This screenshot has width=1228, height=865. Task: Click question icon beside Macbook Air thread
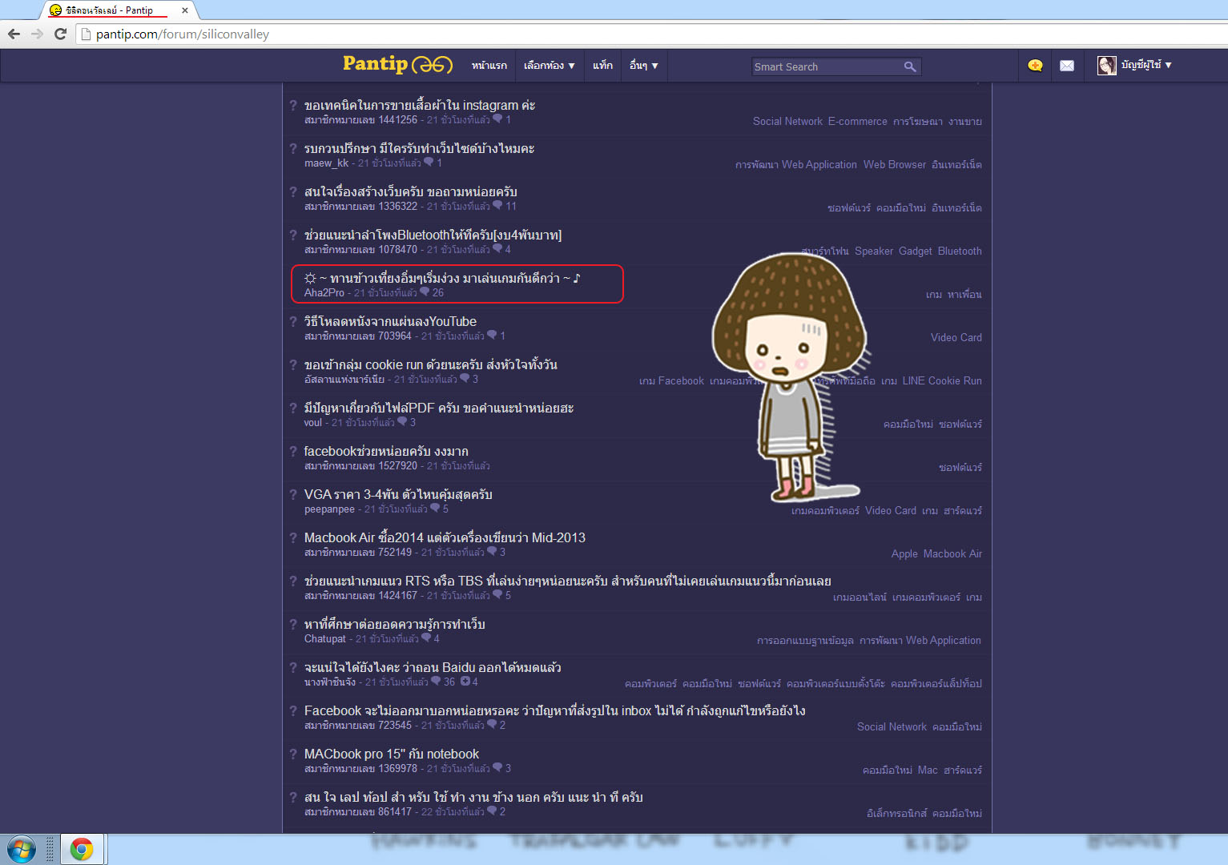tap(293, 537)
